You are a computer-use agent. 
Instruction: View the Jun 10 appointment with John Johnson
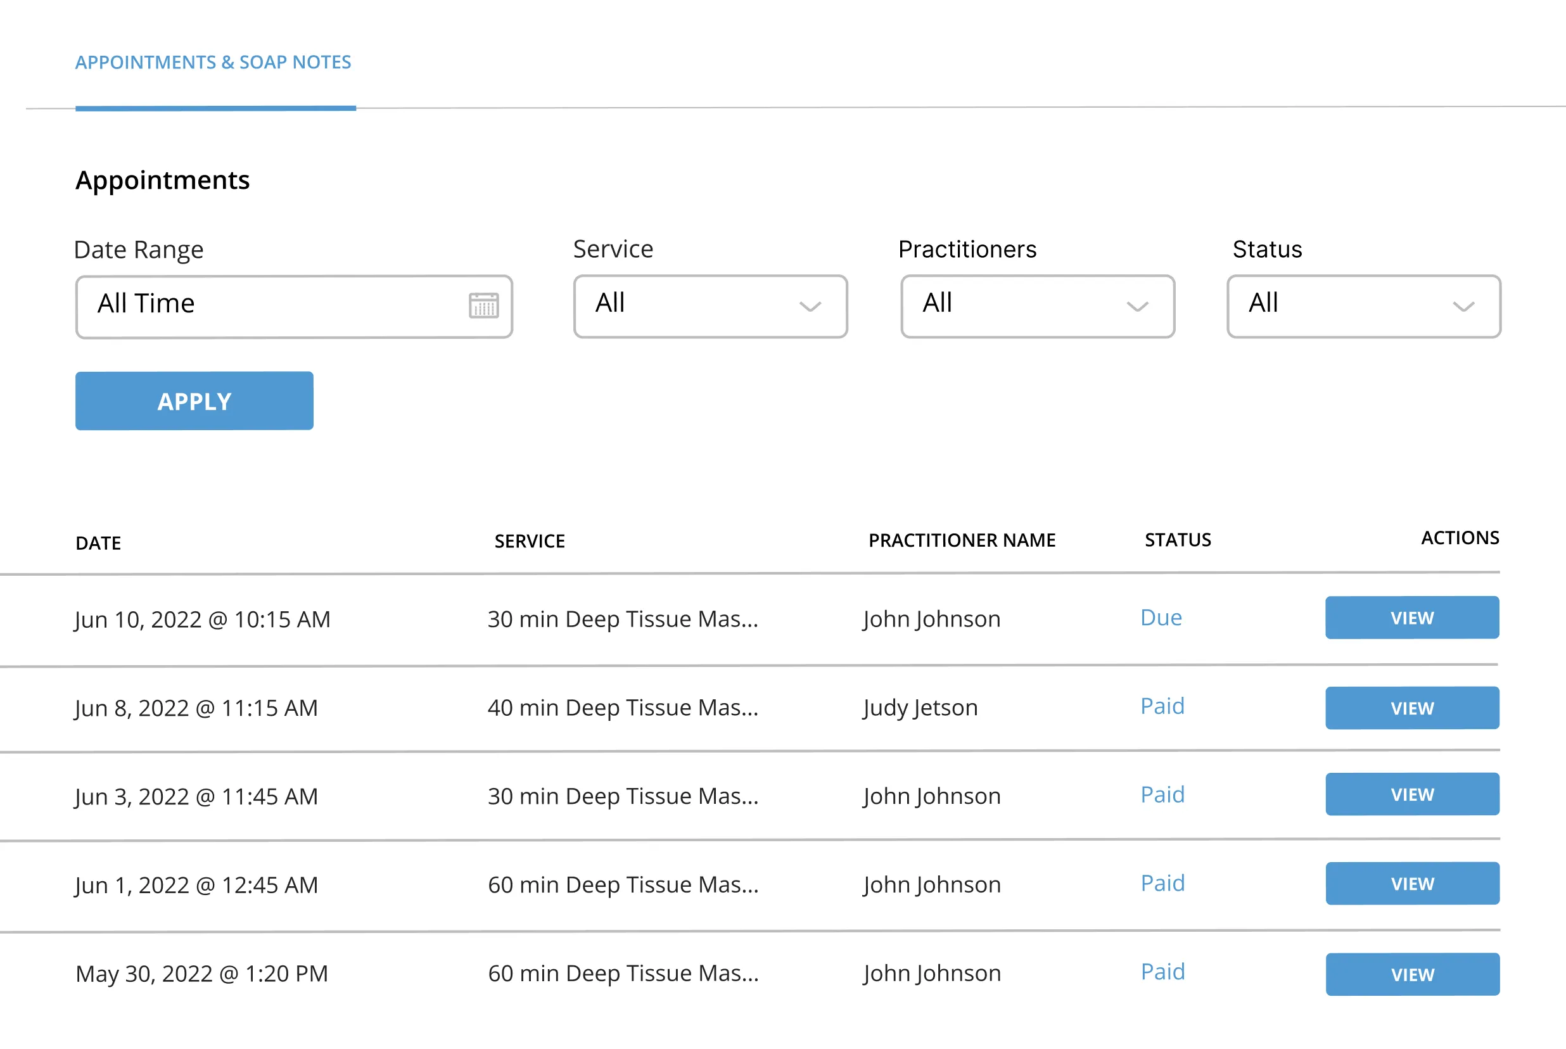point(1412,618)
